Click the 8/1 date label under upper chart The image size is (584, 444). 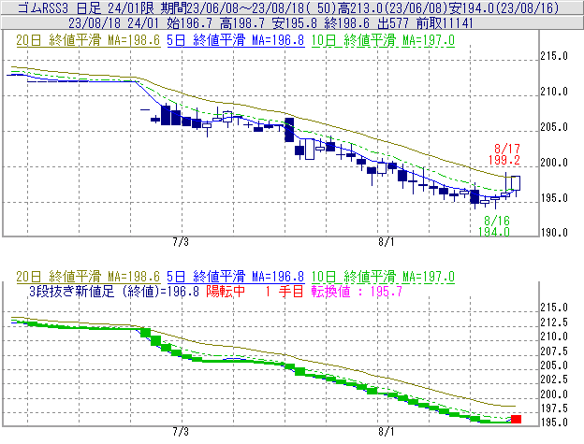coord(387,242)
